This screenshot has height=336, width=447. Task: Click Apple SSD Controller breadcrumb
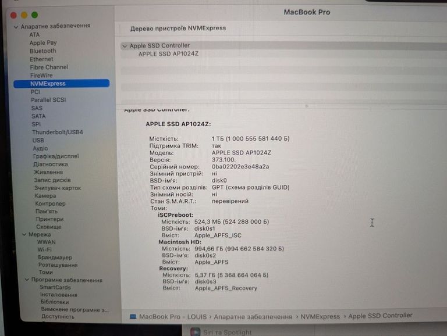[x=380, y=316]
